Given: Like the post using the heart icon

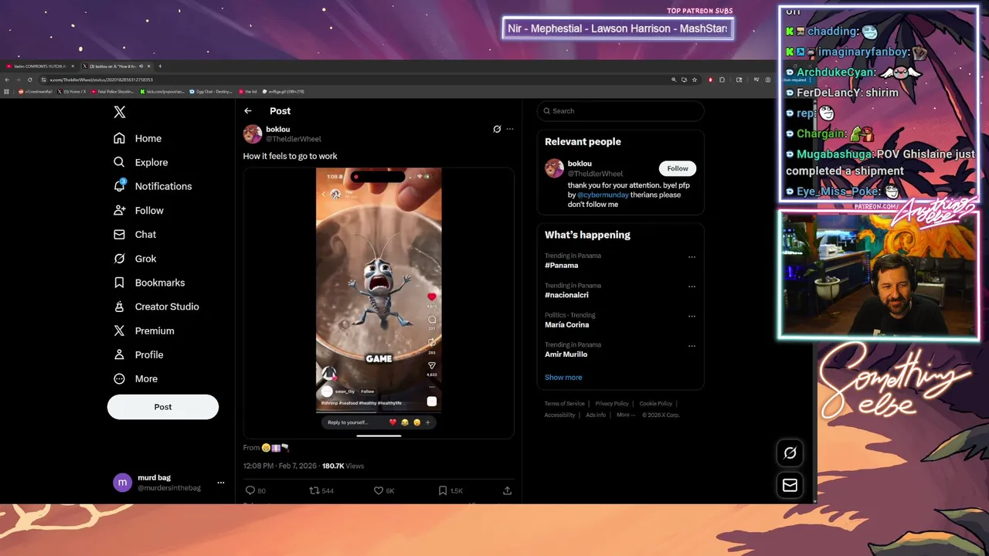Looking at the screenshot, I should [379, 490].
